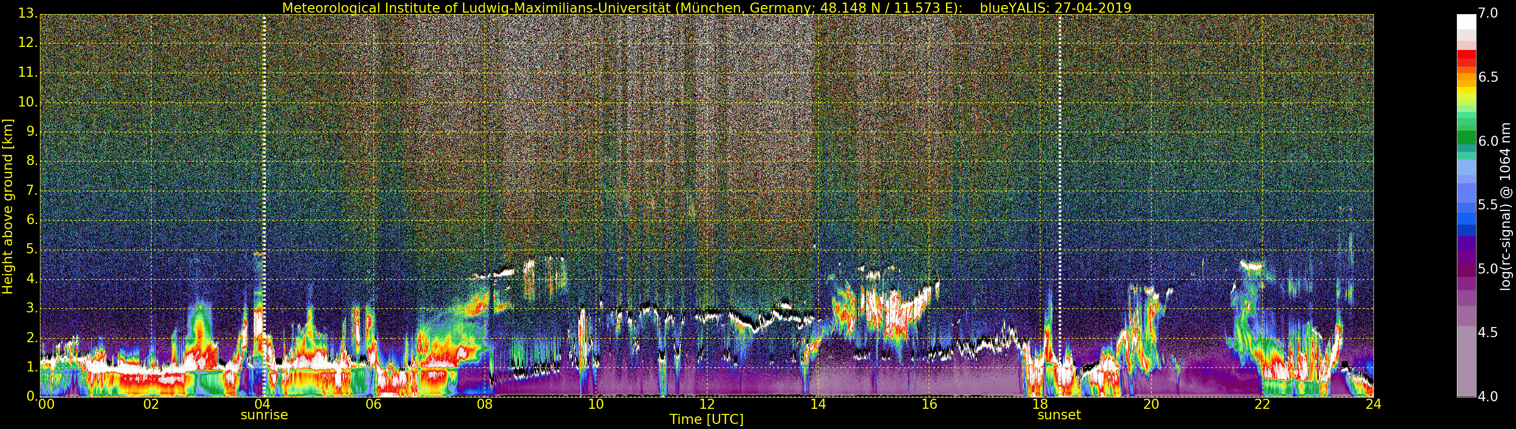
Task: Click the y-axis tick label '11.'
Action: tap(27, 72)
